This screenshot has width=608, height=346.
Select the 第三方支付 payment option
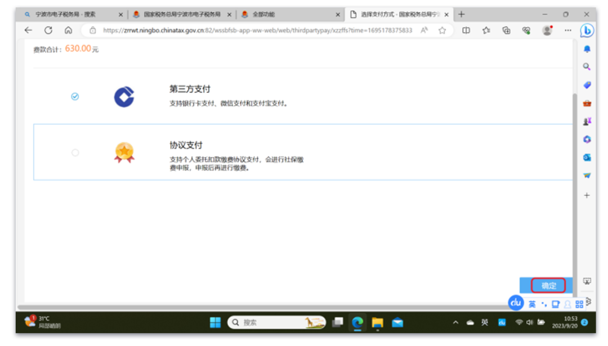pyautogui.click(x=75, y=97)
